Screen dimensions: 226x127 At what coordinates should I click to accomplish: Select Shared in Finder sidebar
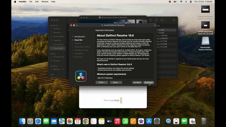56,61
